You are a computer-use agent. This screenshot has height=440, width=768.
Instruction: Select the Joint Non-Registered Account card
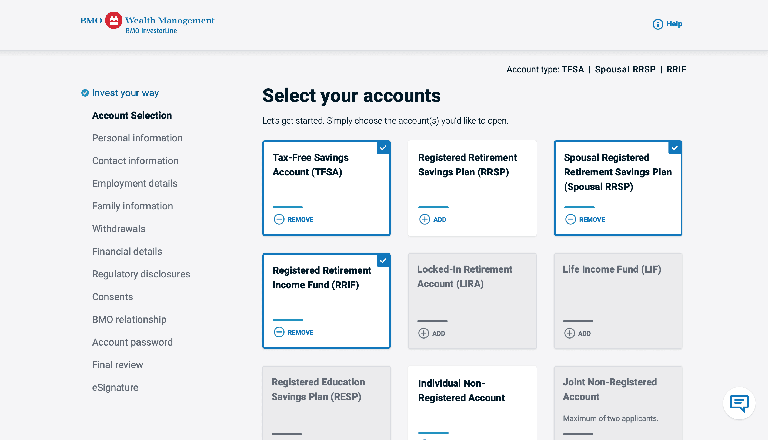618,403
